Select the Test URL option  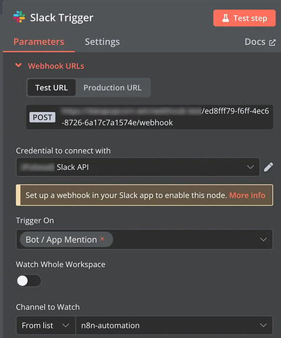point(51,88)
